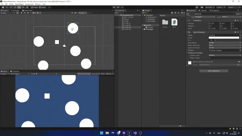Open the File menu
Image resolution: width=242 pixels, height=136 pixels.
coord(2,4)
